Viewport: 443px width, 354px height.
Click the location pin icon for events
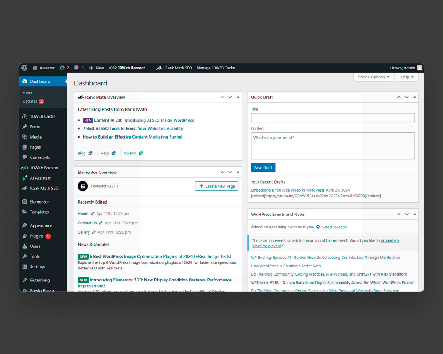pyautogui.click(x=318, y=227)
